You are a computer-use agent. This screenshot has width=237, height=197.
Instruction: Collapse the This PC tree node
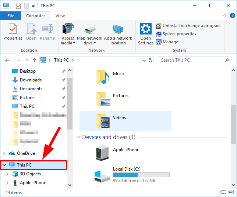click(x=4, y=165)
